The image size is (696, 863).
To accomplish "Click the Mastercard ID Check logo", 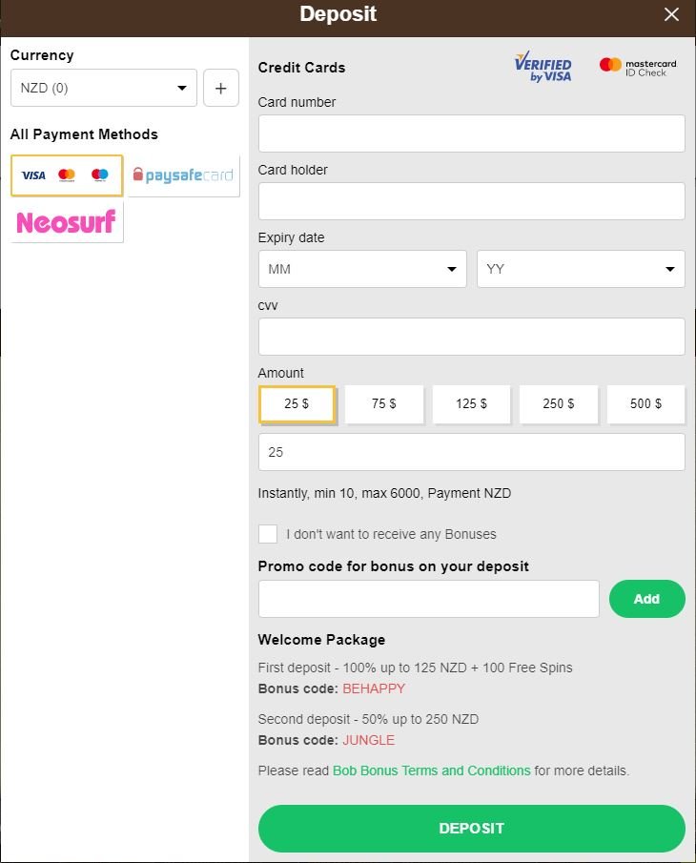I will tap(638, 67).
